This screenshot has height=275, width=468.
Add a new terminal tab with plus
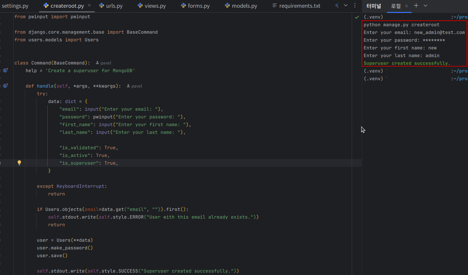click(416, 6)
